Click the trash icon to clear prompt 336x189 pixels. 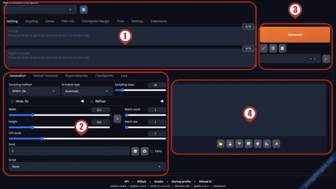click(x=273, y=49)
